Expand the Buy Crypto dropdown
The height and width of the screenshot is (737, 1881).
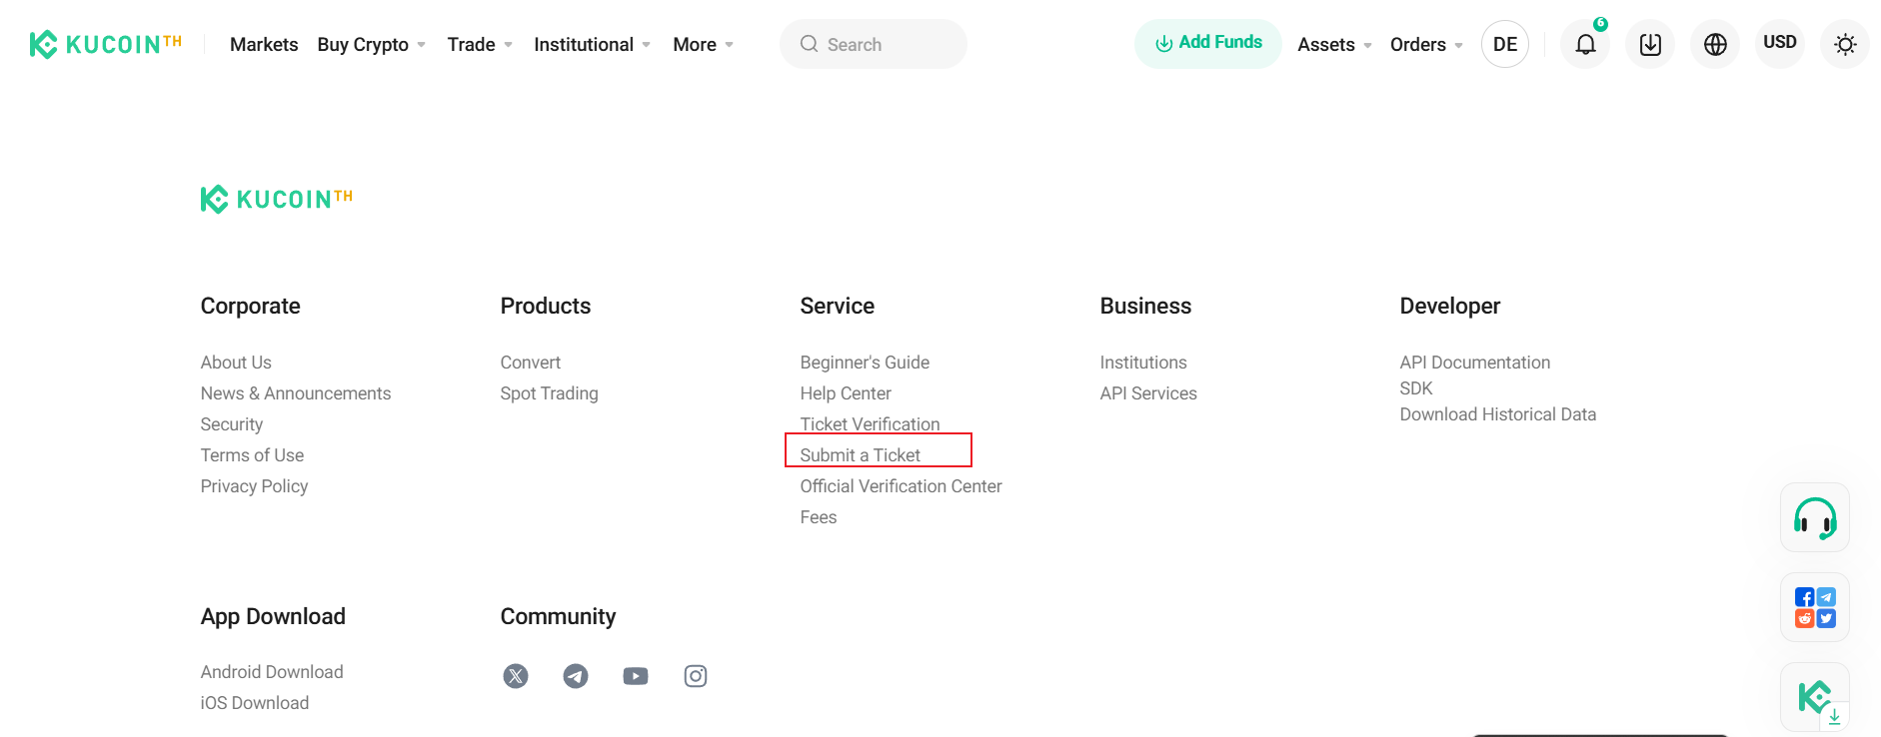point(371,45)
